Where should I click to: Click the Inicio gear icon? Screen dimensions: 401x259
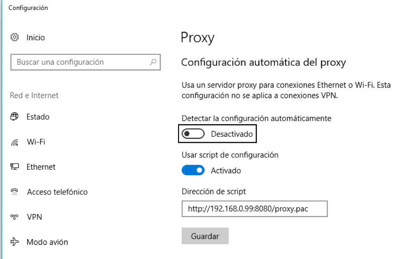point(14,37)
